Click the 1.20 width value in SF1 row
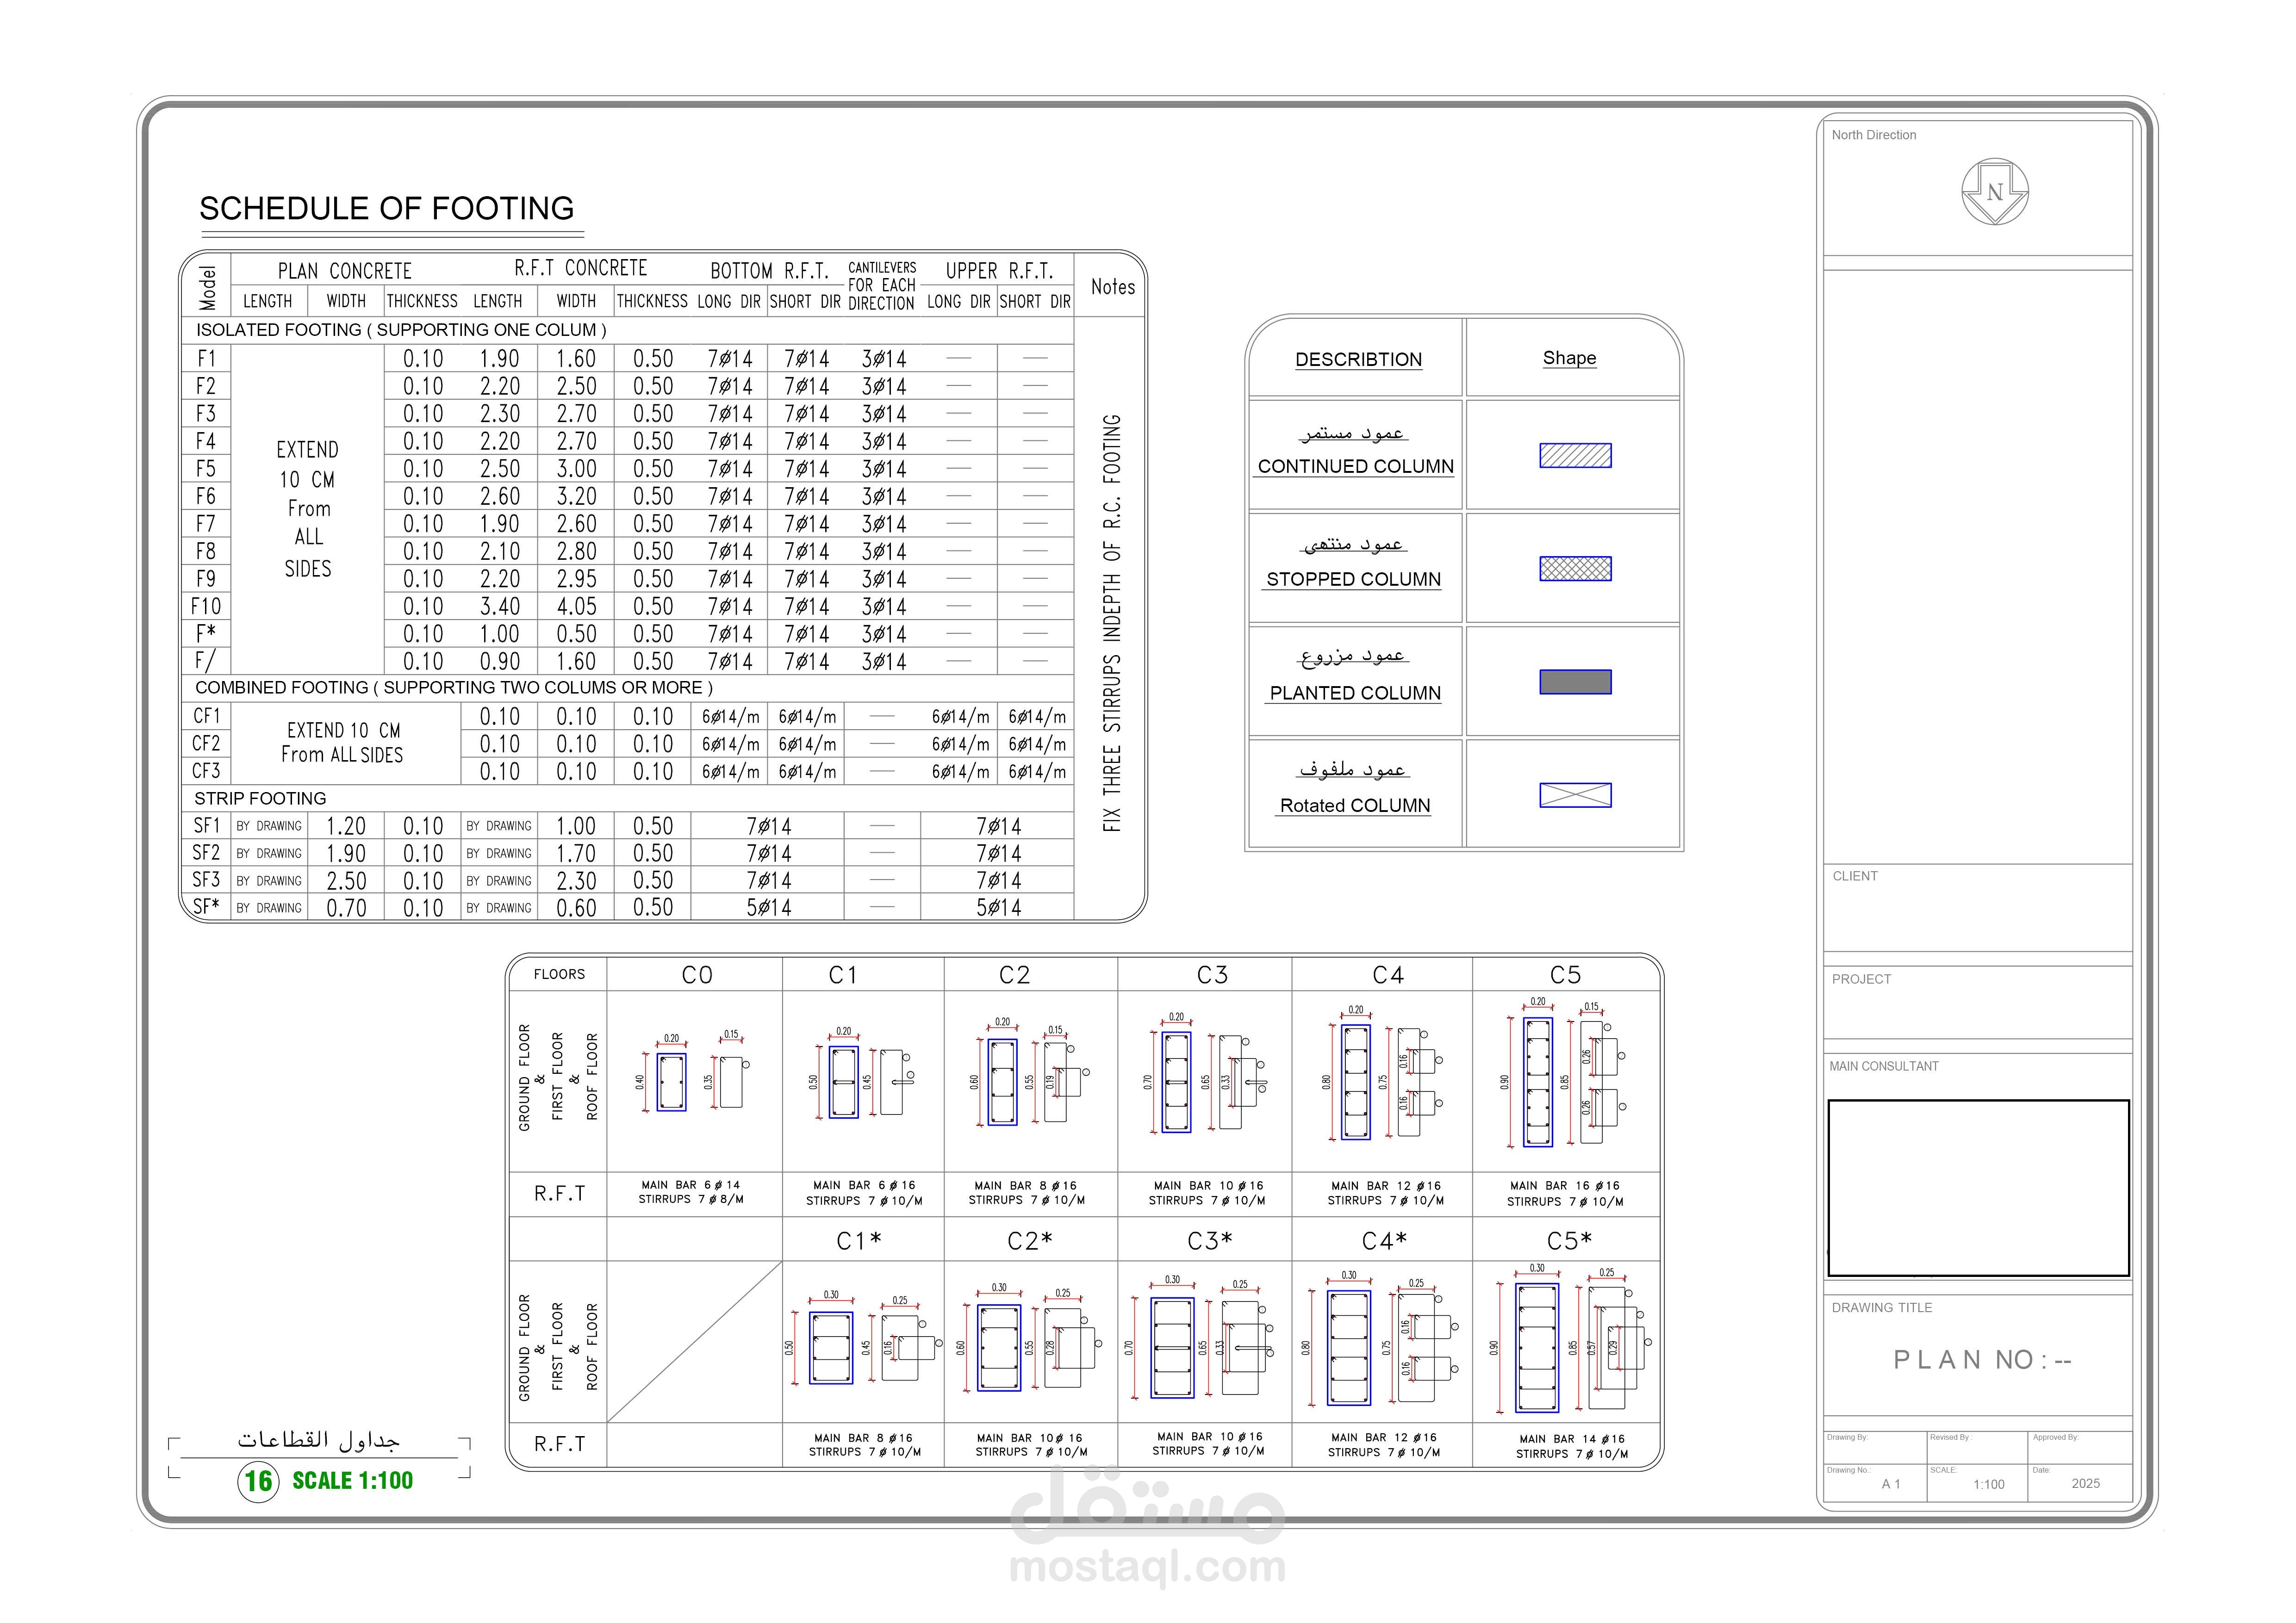The image size is (2296, 1623). (346, 826)
